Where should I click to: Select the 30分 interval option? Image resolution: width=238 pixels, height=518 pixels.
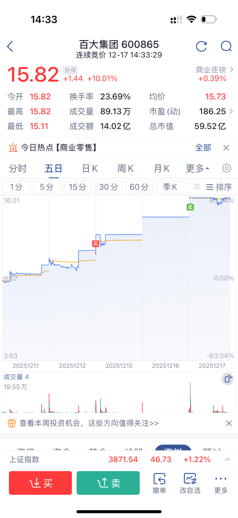108,187
